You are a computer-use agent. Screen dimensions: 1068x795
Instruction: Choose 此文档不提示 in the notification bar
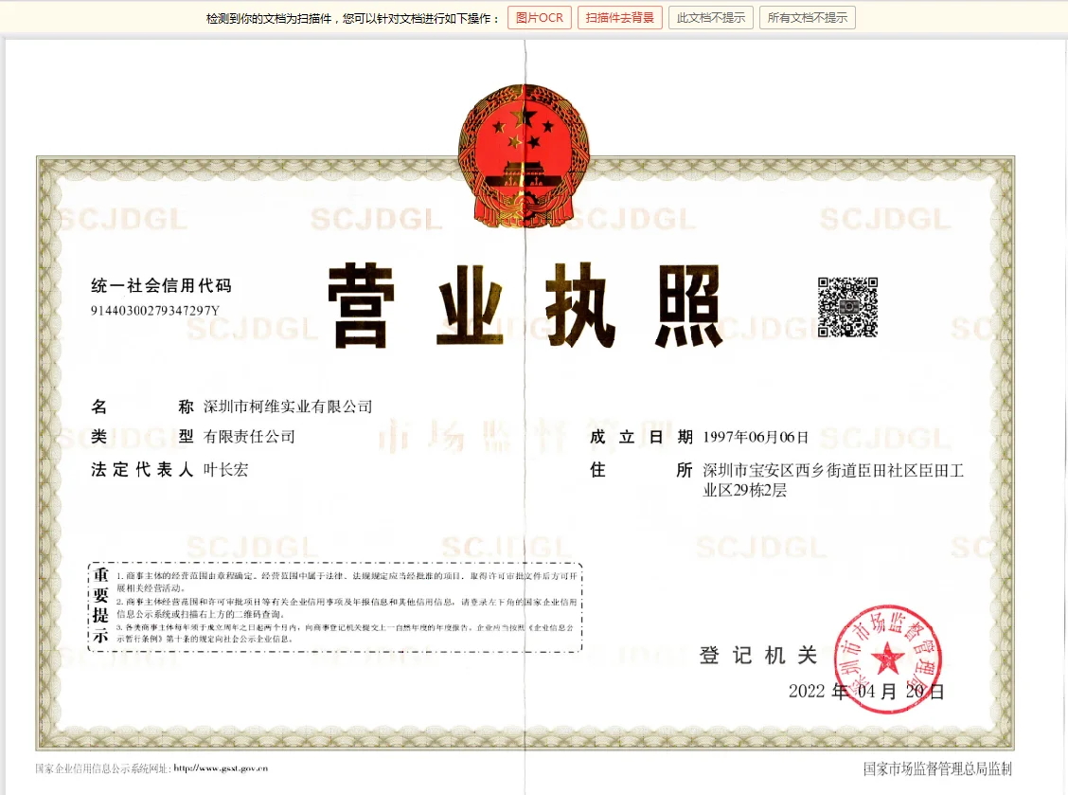[x=710, y=18]
